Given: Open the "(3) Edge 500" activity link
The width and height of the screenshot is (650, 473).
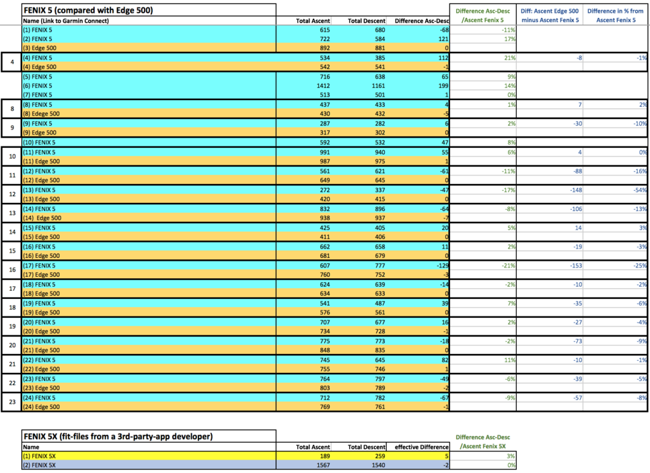Looking at the screenshot, I should coord(40,48).
